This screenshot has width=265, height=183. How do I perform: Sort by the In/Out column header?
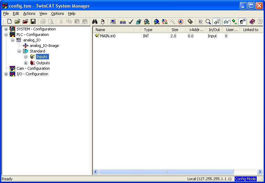pyautogui.click(x=214, y=30)
